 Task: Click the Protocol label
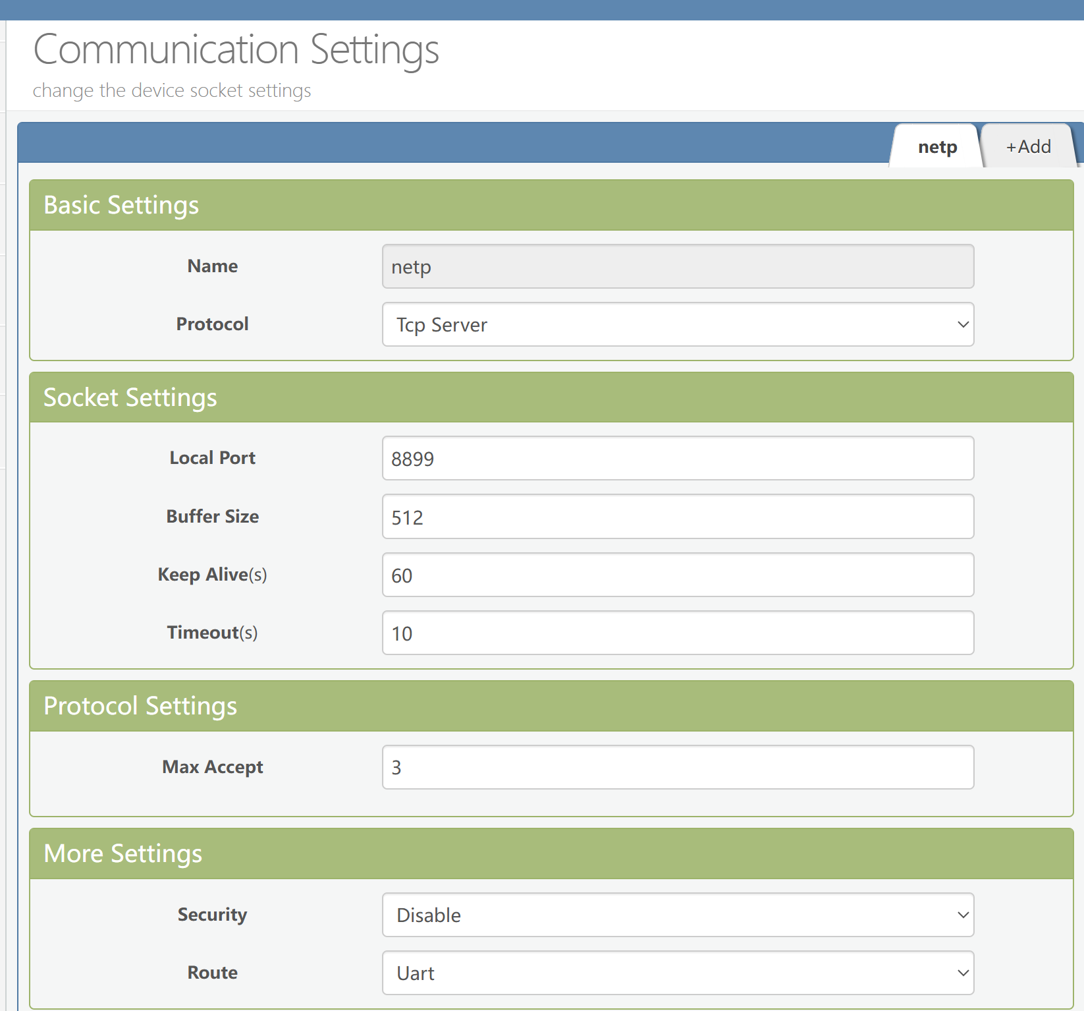[212, 324]
